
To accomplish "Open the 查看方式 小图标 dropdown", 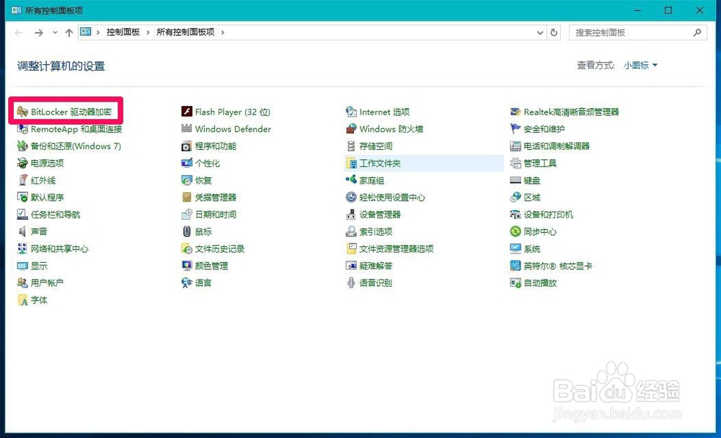I will (x=640, y=66).
